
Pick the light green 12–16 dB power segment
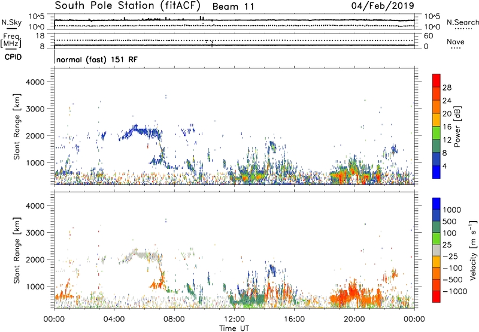(436, 132)
